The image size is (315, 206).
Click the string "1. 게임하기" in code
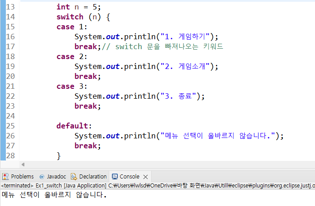pos(185,37)
